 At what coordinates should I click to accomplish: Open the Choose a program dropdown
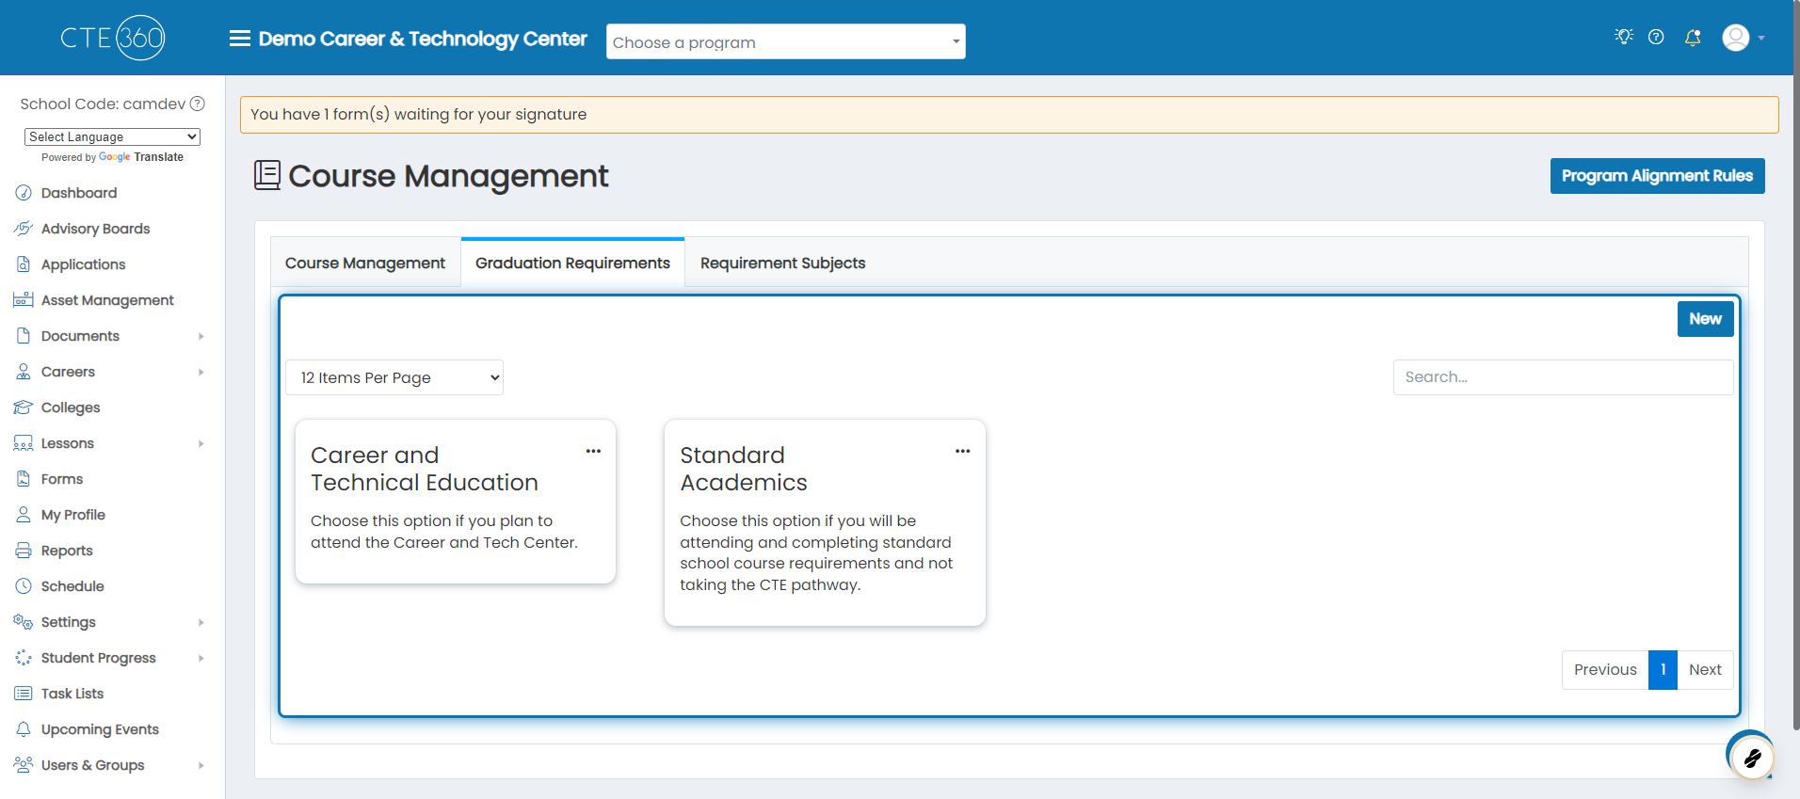point(786,41)
